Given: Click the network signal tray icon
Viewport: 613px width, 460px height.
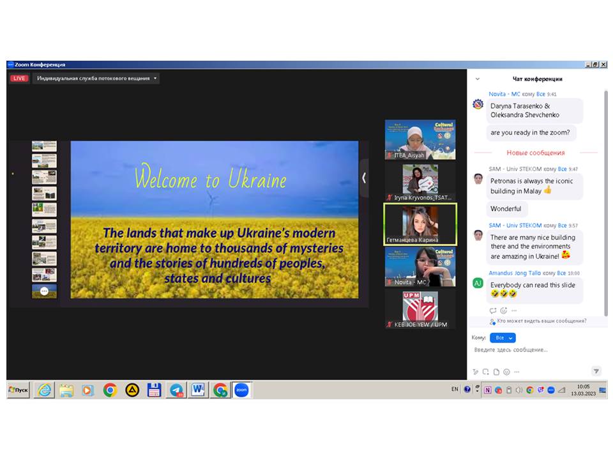Looking at the screenshot, I should click(562, 390).
